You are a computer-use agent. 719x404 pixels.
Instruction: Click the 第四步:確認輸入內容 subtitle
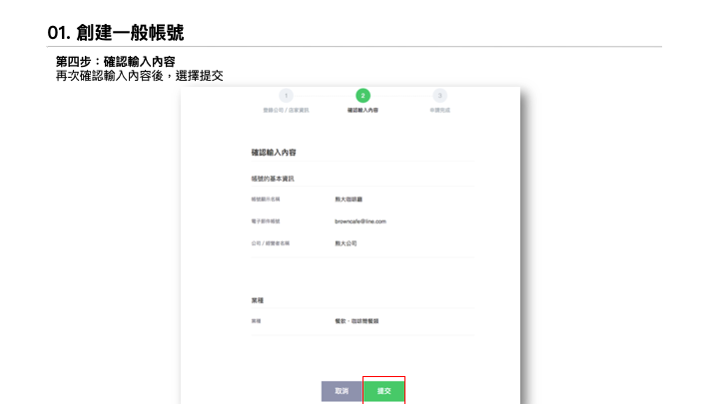click(x=116, y=62)
